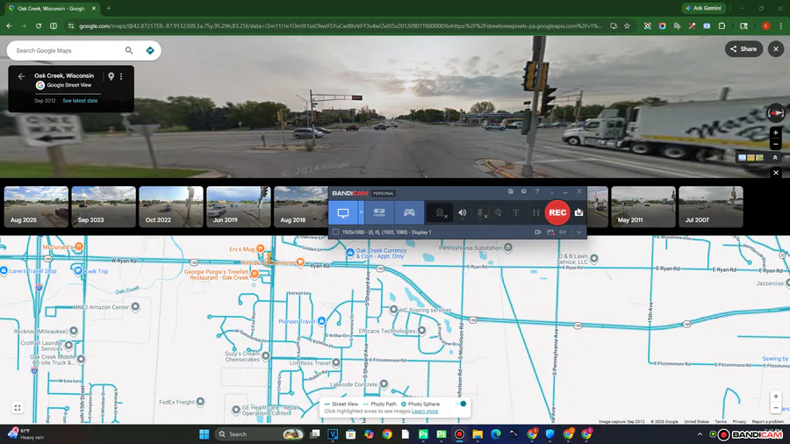Click the Chrome address bar URL
The image size is (790, 444).
[x=340, y=25]
